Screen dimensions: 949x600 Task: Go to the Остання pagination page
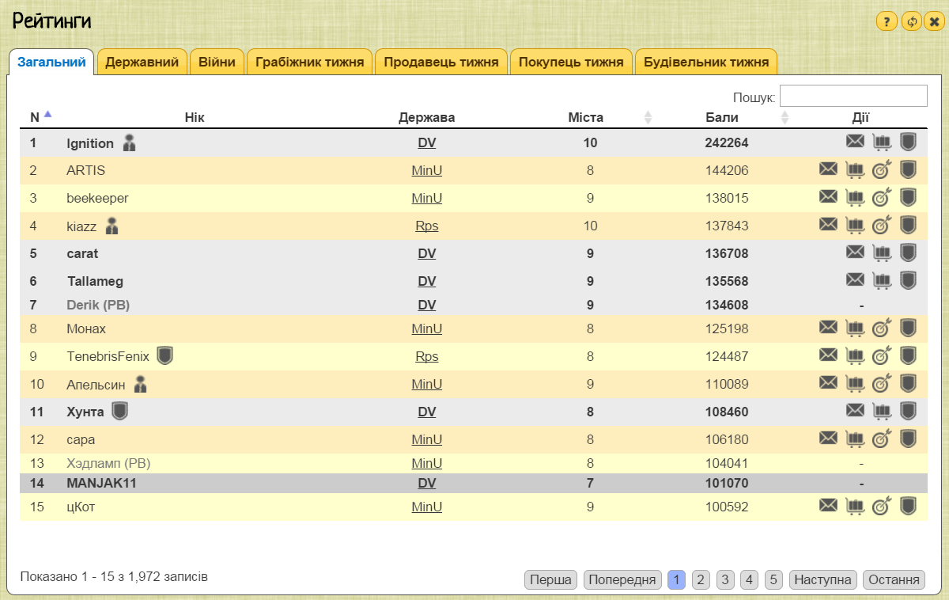click(893, 579)
